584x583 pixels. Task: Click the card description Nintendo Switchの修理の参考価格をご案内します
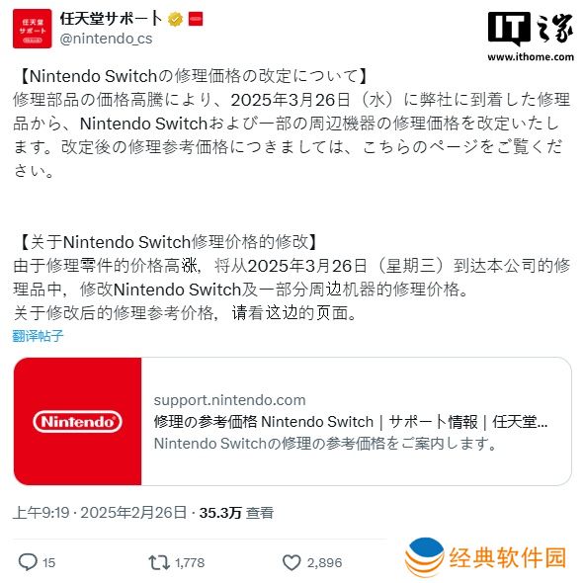[325, 444]
